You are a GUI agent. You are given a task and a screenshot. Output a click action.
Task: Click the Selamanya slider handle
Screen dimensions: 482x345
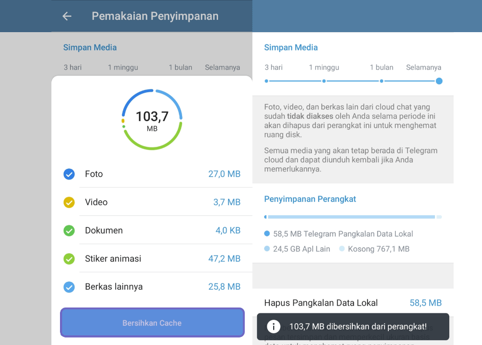click(439, 81)
